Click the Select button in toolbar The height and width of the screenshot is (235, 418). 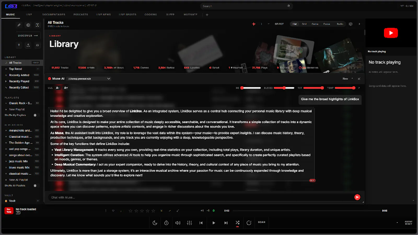tap(279, 24)
